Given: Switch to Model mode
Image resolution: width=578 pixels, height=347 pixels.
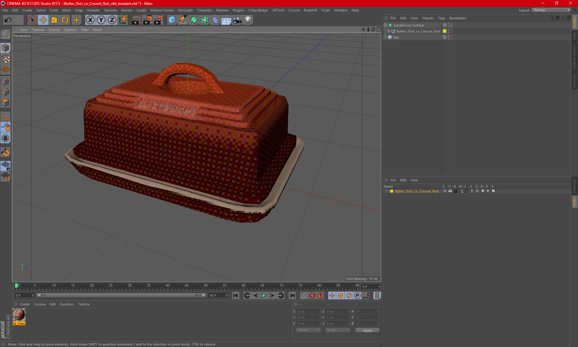Looking at the screenshot, I should (5, 48).
